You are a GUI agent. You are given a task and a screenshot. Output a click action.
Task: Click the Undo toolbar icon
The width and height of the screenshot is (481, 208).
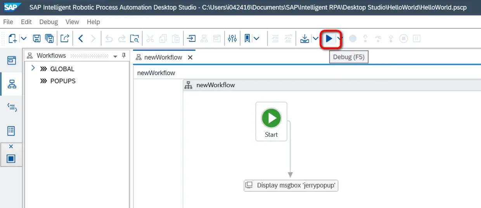(109, 38)
